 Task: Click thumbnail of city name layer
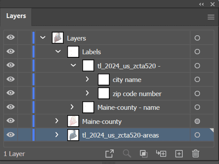pos(104,79)
